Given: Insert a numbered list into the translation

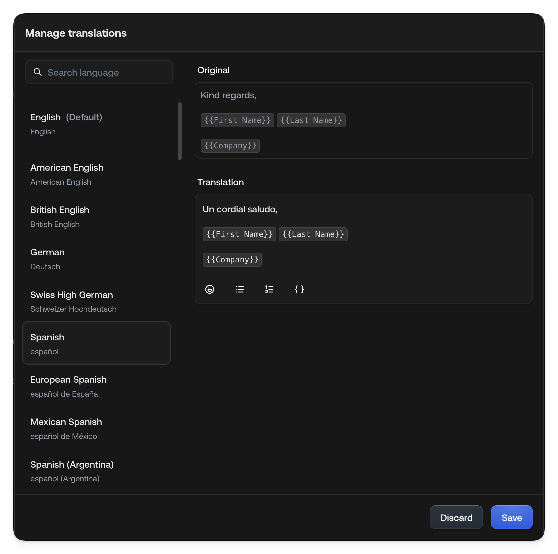Looking at the screenshot, I should click(269, 289).
